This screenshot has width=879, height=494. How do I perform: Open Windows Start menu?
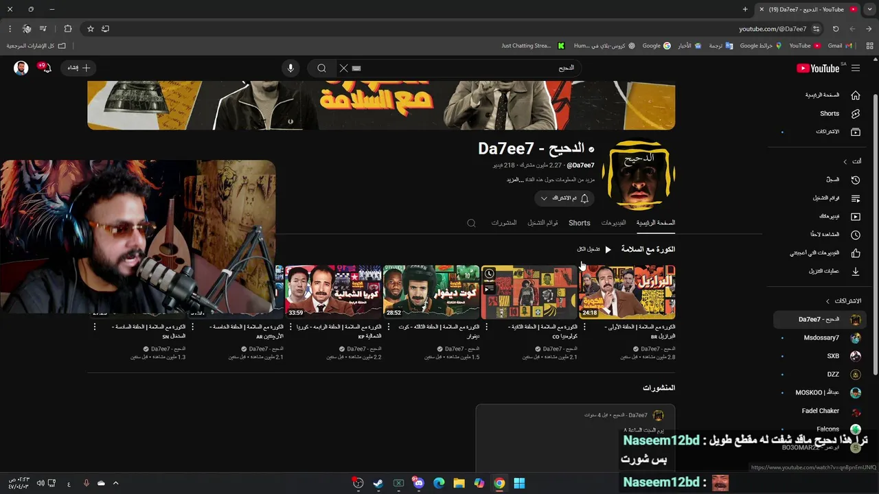[x=520, y=483]
